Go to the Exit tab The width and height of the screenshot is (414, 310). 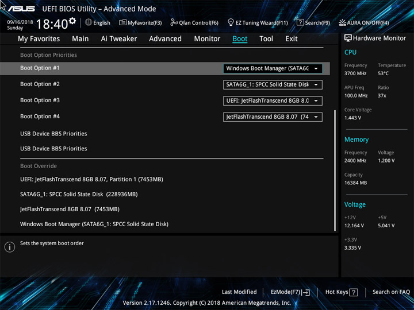(x=292, y=39)
